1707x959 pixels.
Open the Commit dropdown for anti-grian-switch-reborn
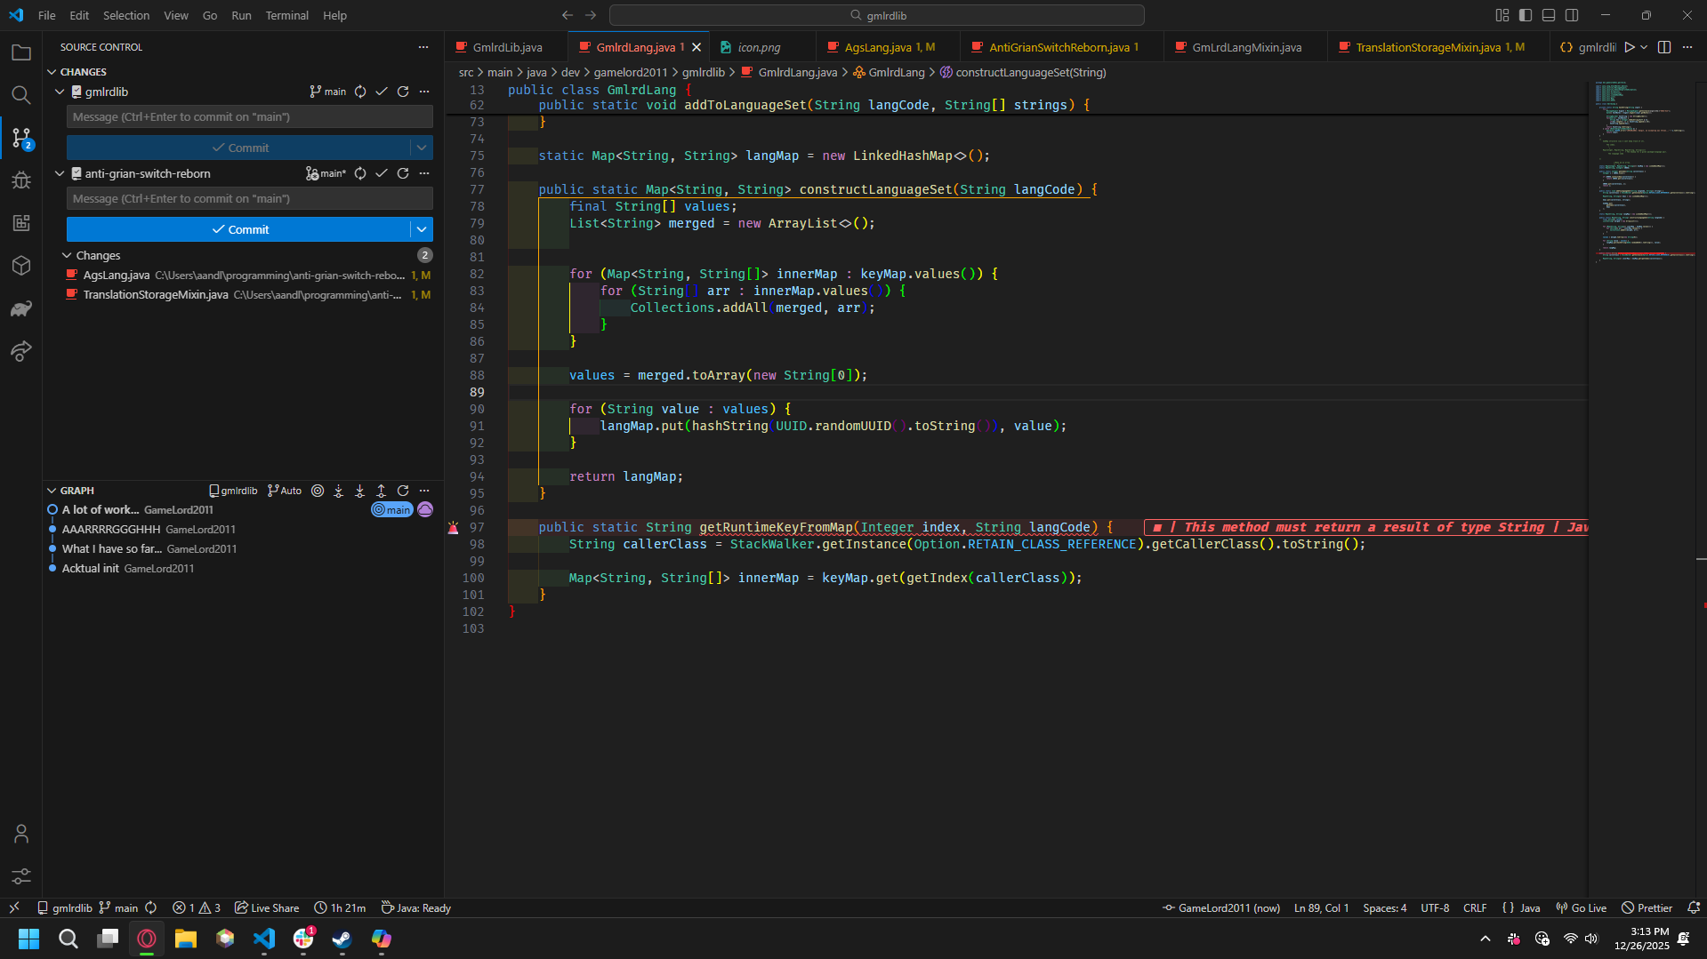click(422, 229)
